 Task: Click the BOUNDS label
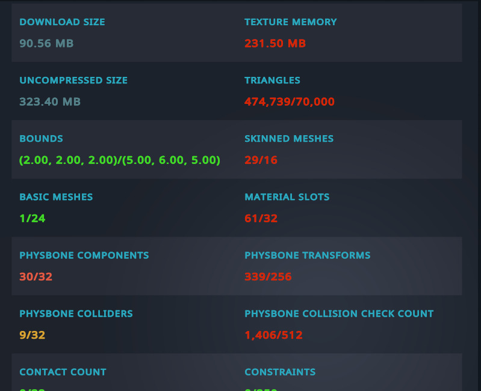(x=41, y=139)
